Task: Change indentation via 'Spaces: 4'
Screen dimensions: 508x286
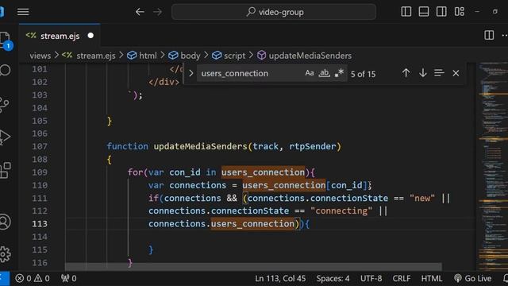Action: (333, 279)
